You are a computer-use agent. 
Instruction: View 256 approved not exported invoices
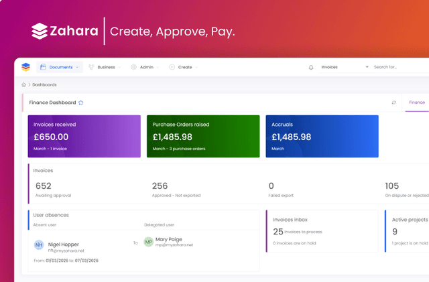[x=176, y=190]
